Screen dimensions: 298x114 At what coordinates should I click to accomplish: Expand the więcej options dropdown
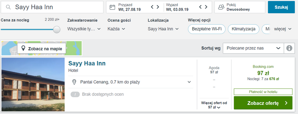(283, 29)
